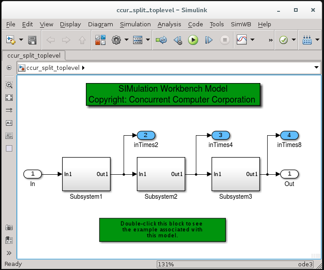
Task: Click the Save model floppy icon
Action: [x=32, y=40]
